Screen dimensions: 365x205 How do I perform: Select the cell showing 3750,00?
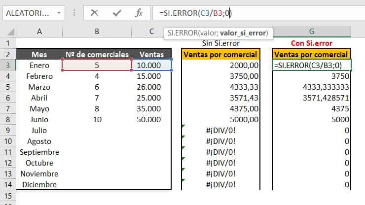[220, 76]
